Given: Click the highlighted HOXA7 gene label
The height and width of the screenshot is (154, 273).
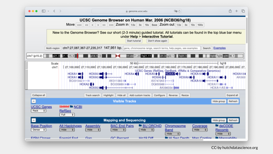Looking at the screenshot, I should coord(170,74).
